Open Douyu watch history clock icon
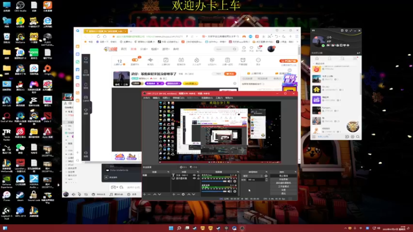 pos(244,48)
